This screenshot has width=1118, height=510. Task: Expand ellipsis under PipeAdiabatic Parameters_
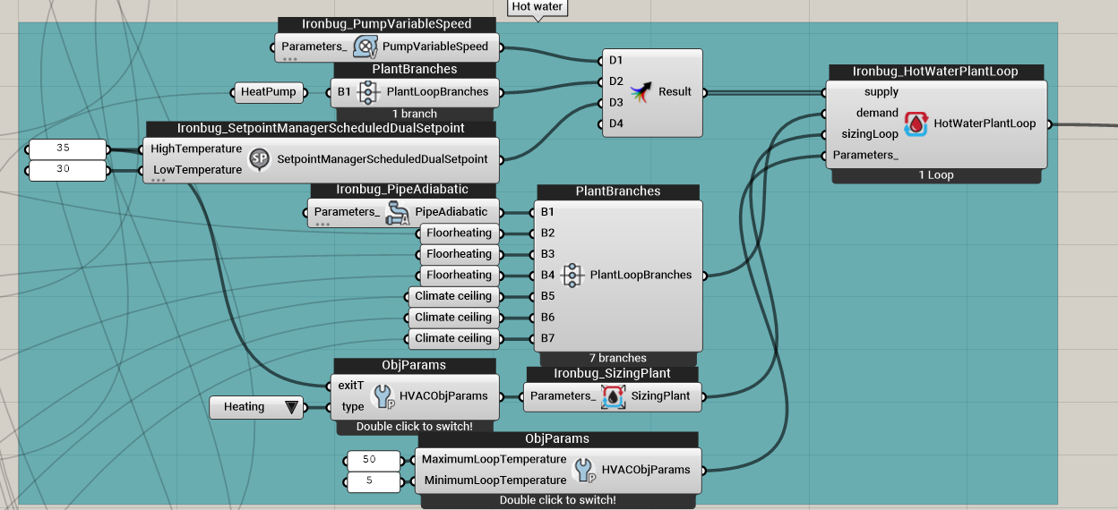coord(322,225)
